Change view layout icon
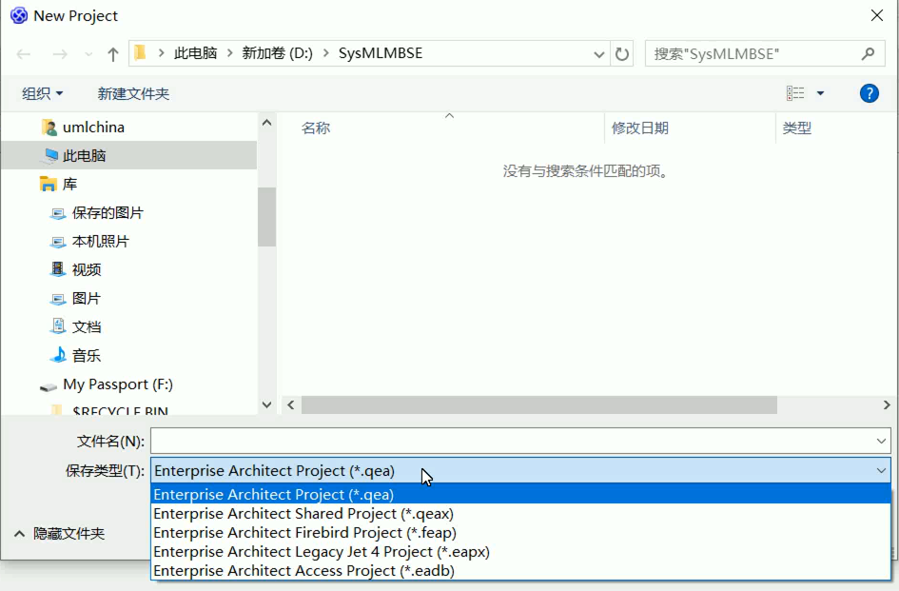The image size is (899, 591). 795,93
